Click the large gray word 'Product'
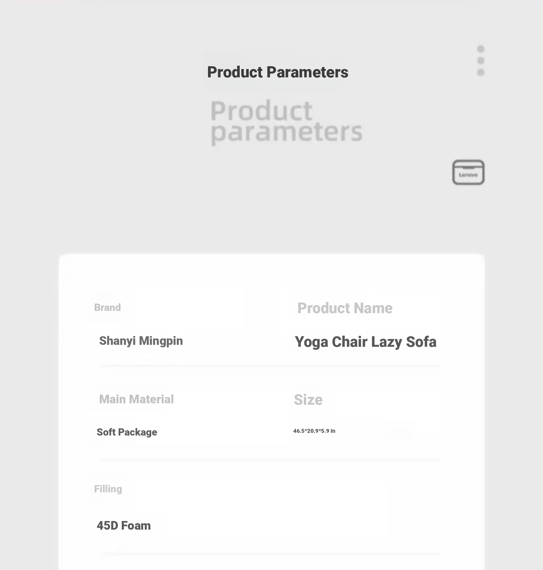543x570 pixels. [261, 111]
